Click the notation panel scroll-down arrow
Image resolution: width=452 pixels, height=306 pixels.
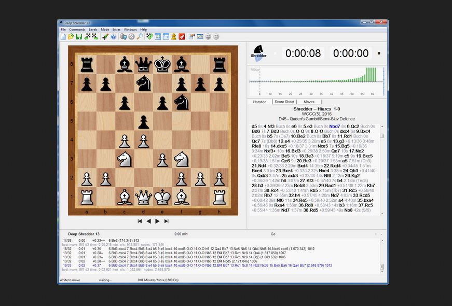pyautogui.click(x=382, y=213)
